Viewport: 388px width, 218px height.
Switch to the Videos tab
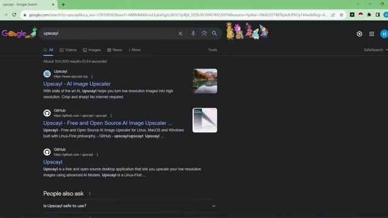click(68, 50)
